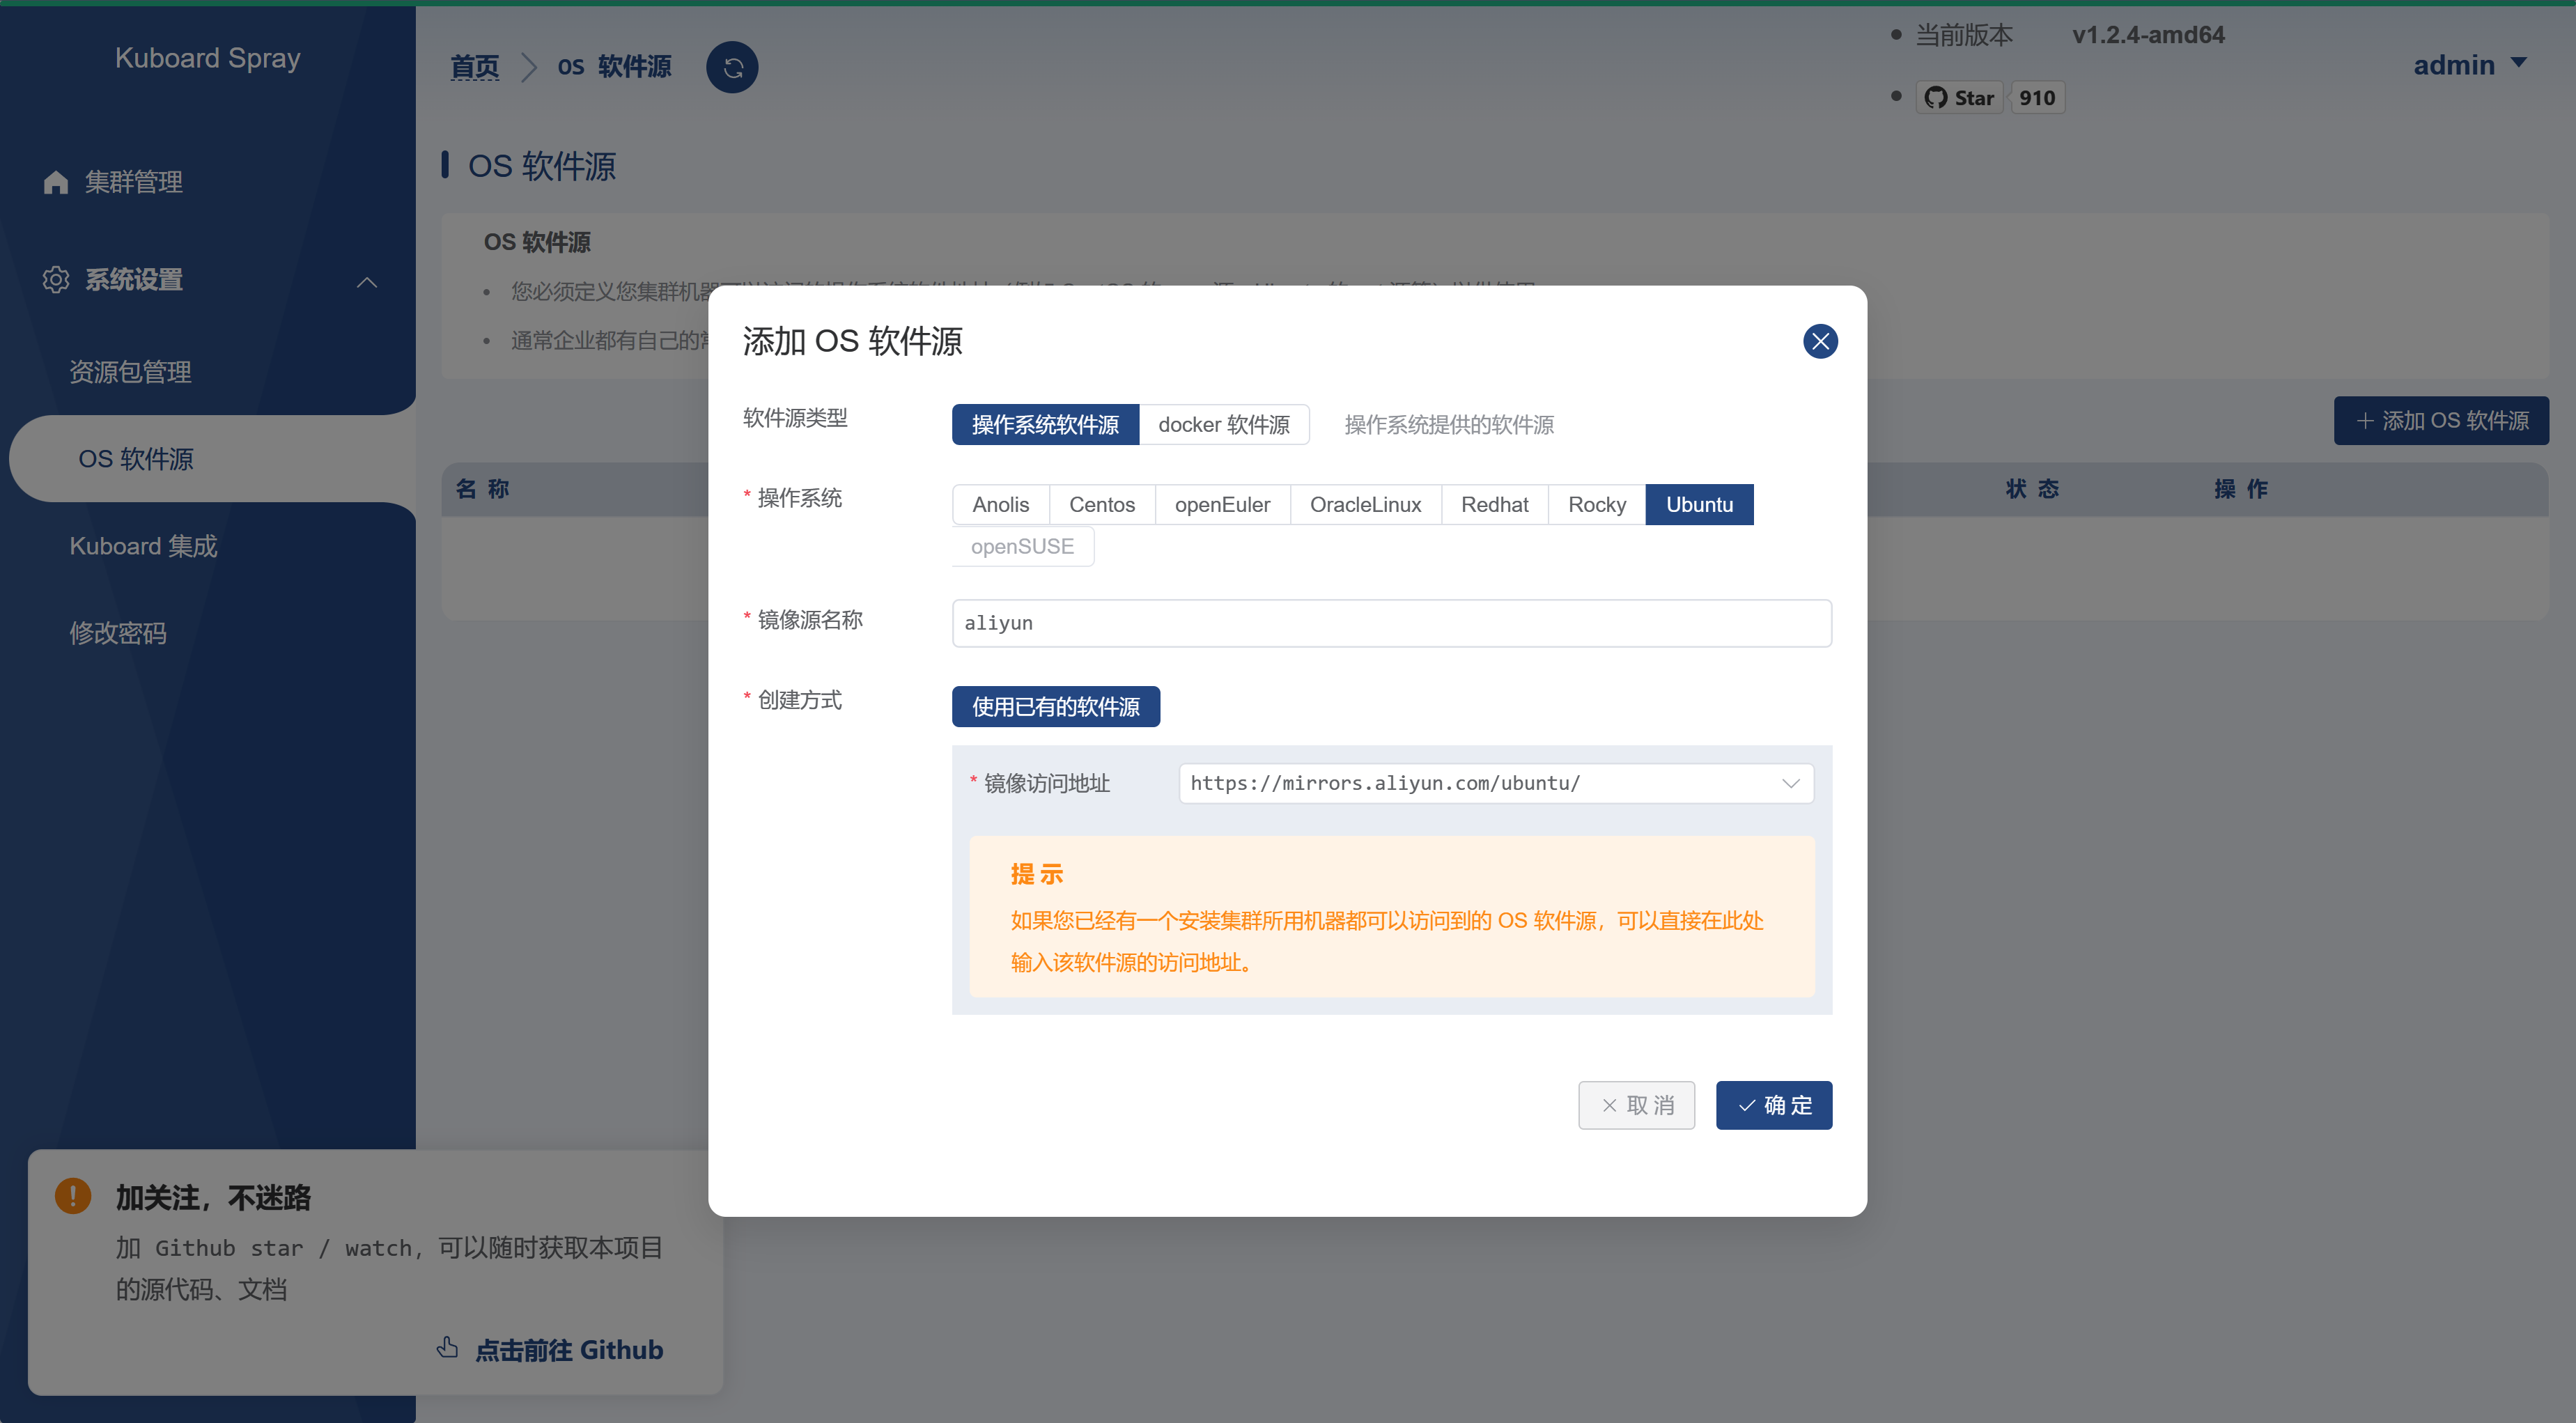Switch to docker 软件源 tab

click(1223, 425)
